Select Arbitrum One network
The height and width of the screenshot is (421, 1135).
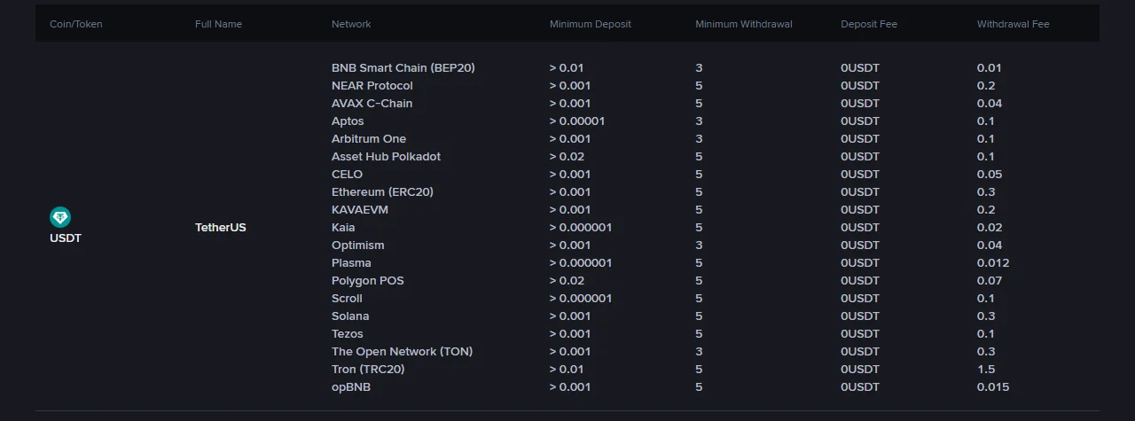[x=369, y=139]
